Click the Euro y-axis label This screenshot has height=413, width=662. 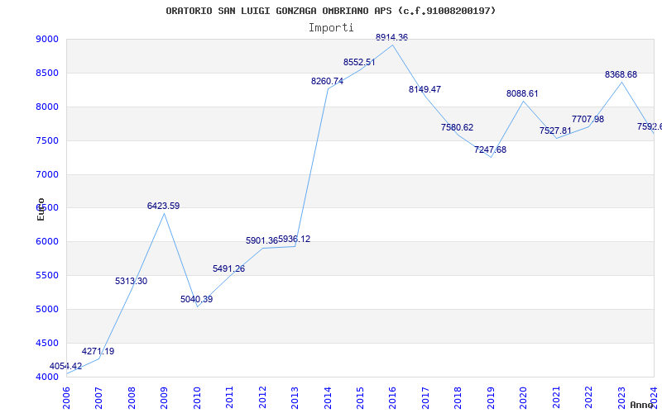point(41,209)
